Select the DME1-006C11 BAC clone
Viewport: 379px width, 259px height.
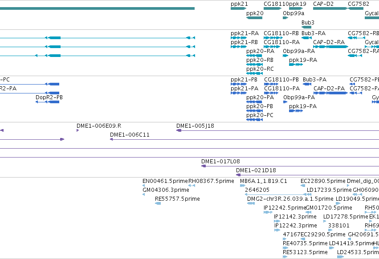click(x=245, y=139)
